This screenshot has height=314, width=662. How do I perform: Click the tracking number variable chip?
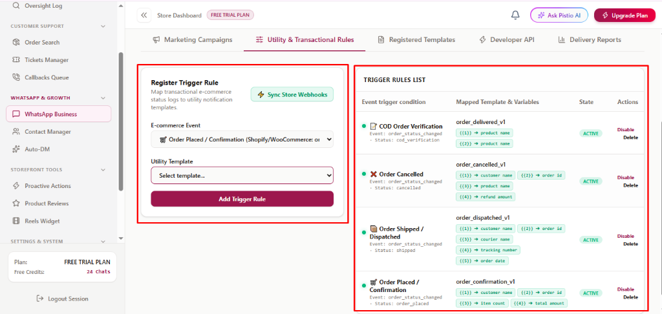[487, 250]
